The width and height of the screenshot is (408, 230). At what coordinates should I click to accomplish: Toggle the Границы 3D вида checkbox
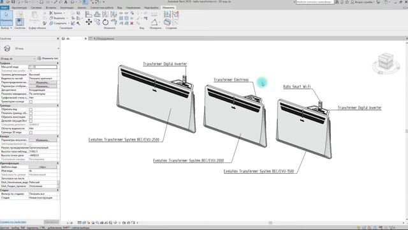[31, 132]
